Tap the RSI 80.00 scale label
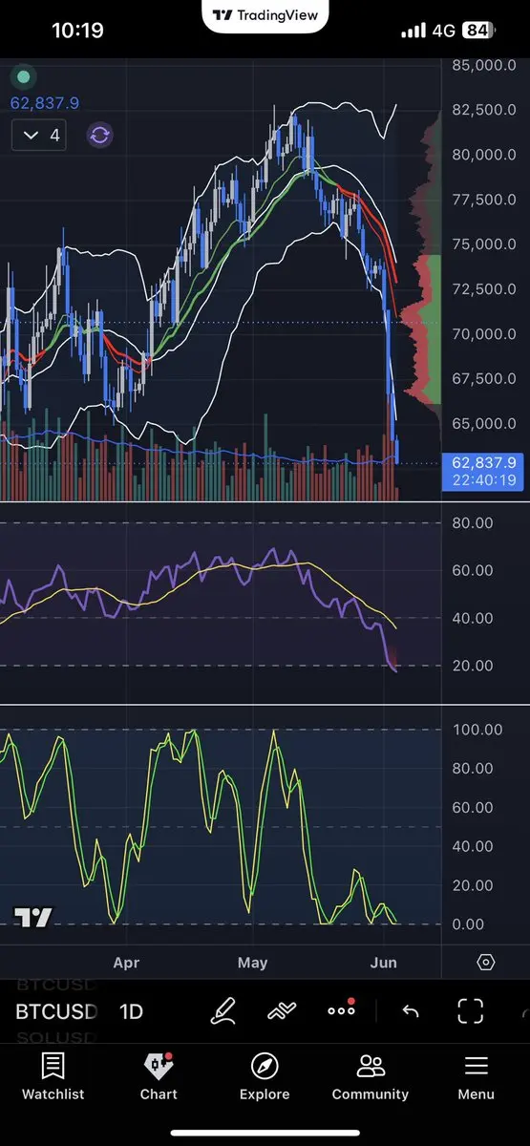The image size is (530, 1146). (471, 522)
